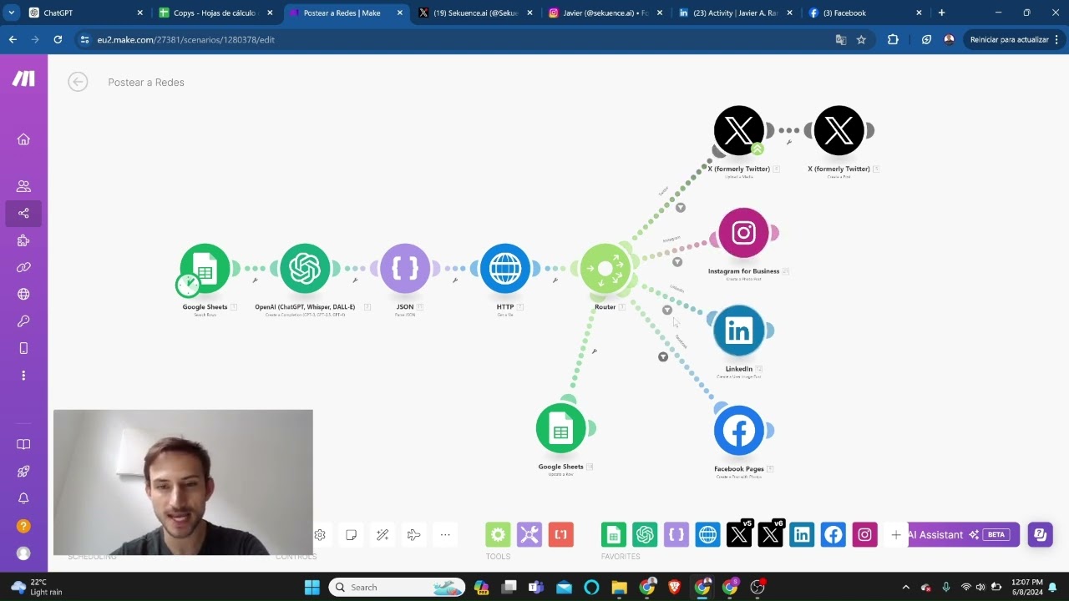This screenshot has width=1069, height=601.
Task: Open the AI Assistant beta button
Action: coord(964,535)
